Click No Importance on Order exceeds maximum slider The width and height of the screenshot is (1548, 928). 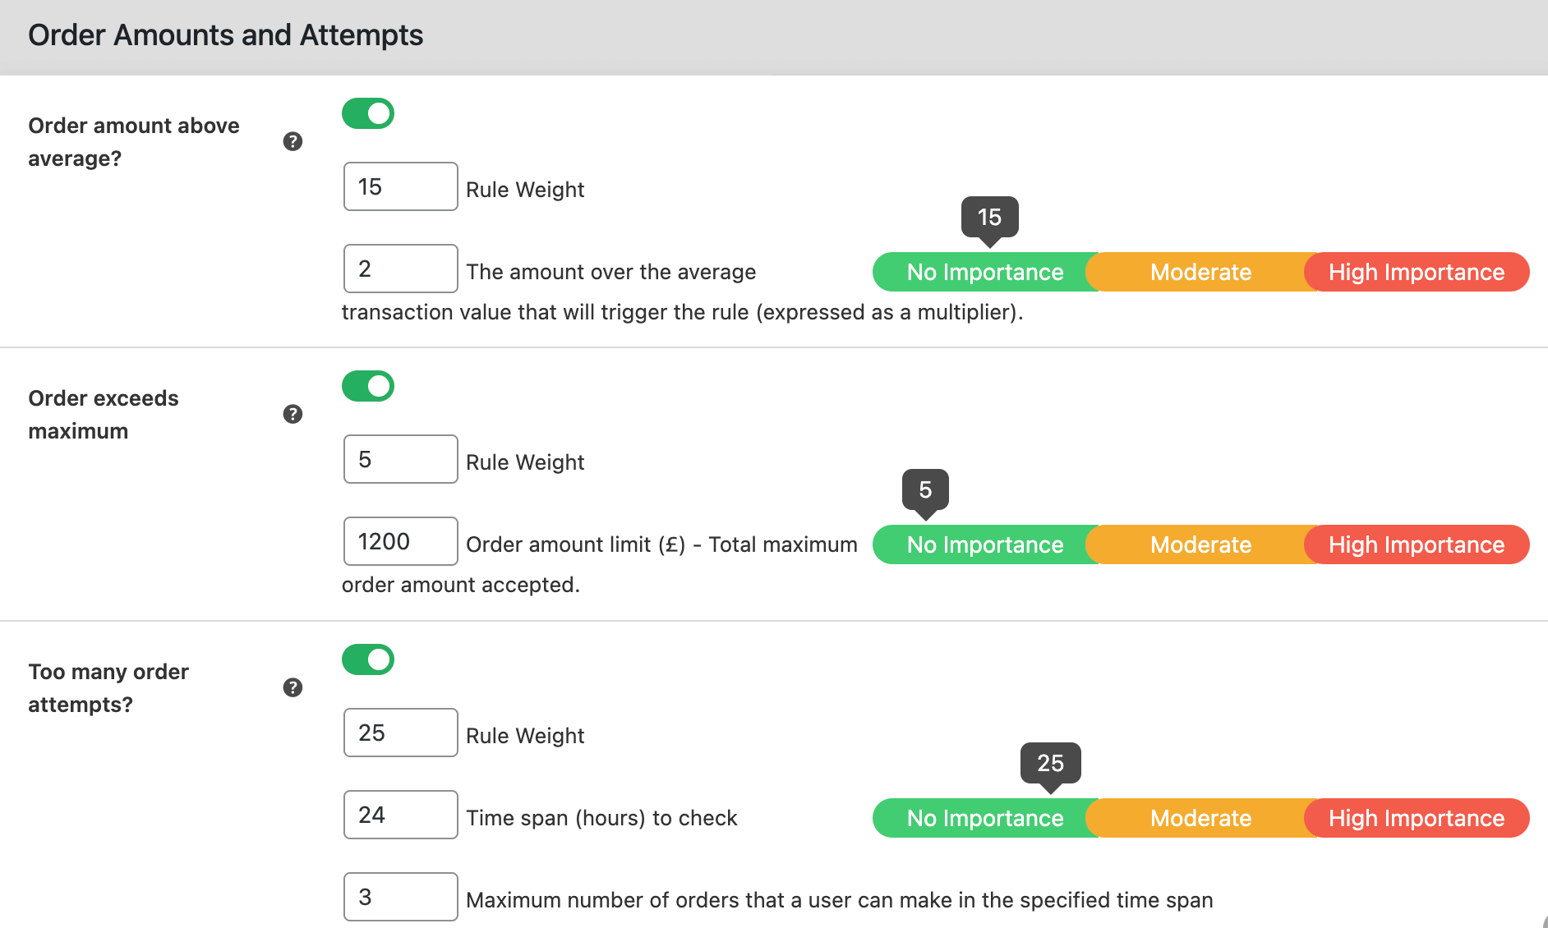pos(985,544)
